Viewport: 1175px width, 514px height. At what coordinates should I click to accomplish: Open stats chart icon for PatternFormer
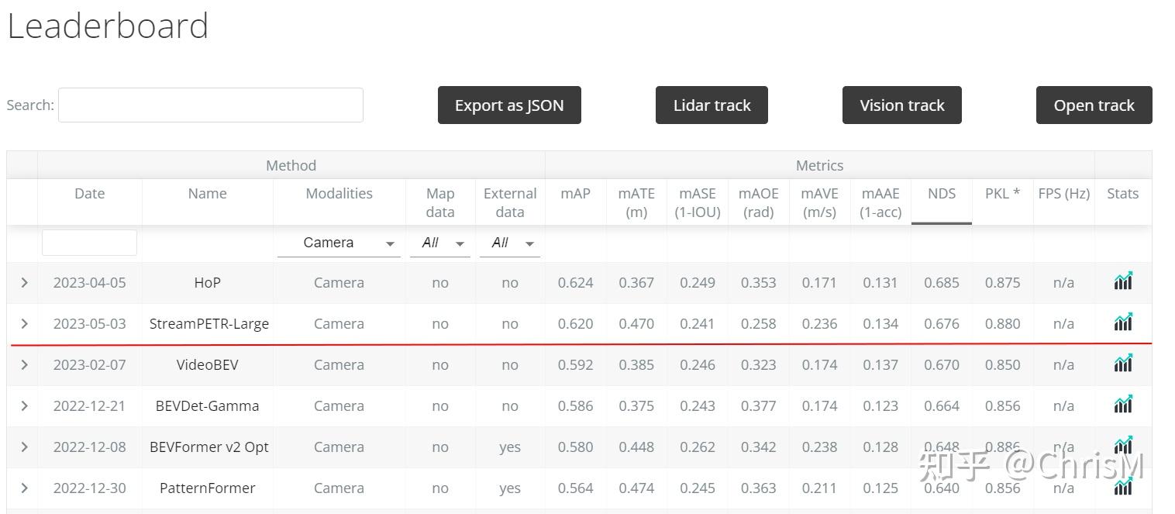click(1122, 486)
